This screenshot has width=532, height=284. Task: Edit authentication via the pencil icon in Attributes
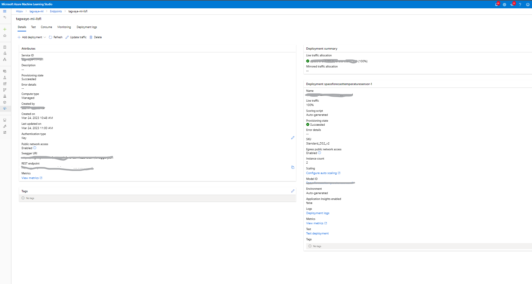point(293,138)
